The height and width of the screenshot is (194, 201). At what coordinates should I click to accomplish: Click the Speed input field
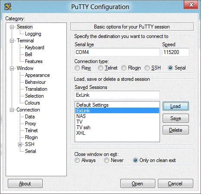[176, 52]
